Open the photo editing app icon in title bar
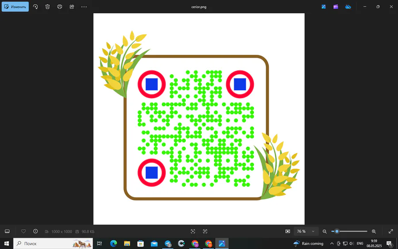The image size is (398, 249). point(324,7)
